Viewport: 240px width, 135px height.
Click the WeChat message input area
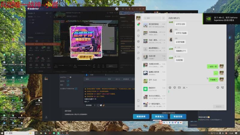tap(196, 97)
